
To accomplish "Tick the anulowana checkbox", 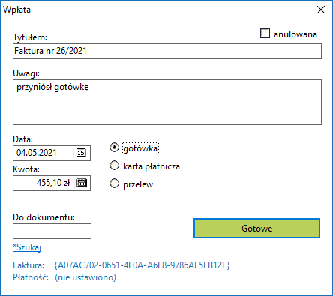I will coord(265,34).
